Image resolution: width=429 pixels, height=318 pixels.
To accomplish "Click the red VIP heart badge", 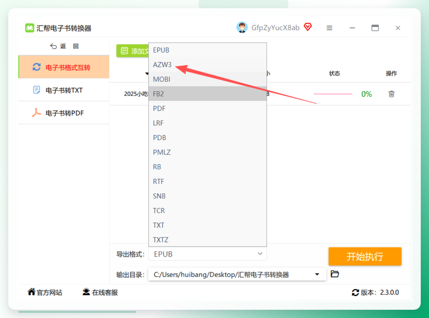I will click(x=308, y=27).
